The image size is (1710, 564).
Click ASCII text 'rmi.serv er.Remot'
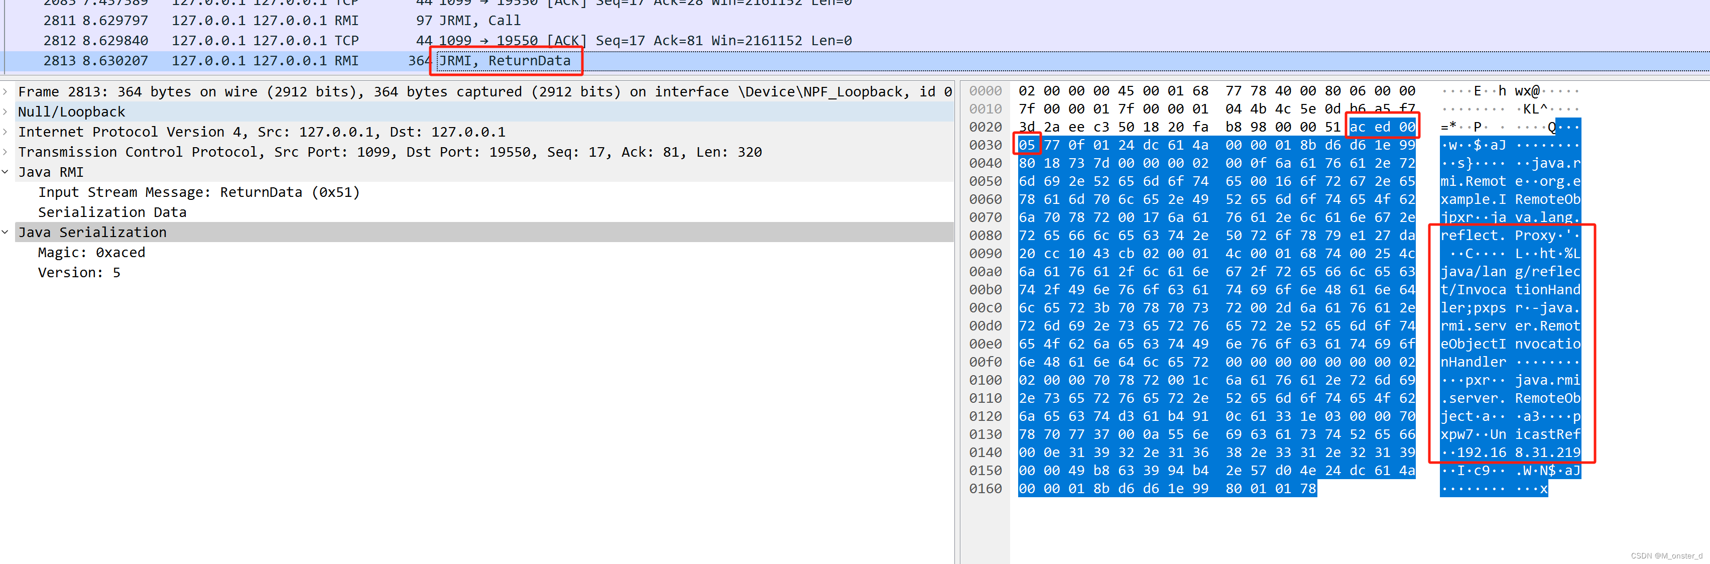click(x=1510, y=325)
